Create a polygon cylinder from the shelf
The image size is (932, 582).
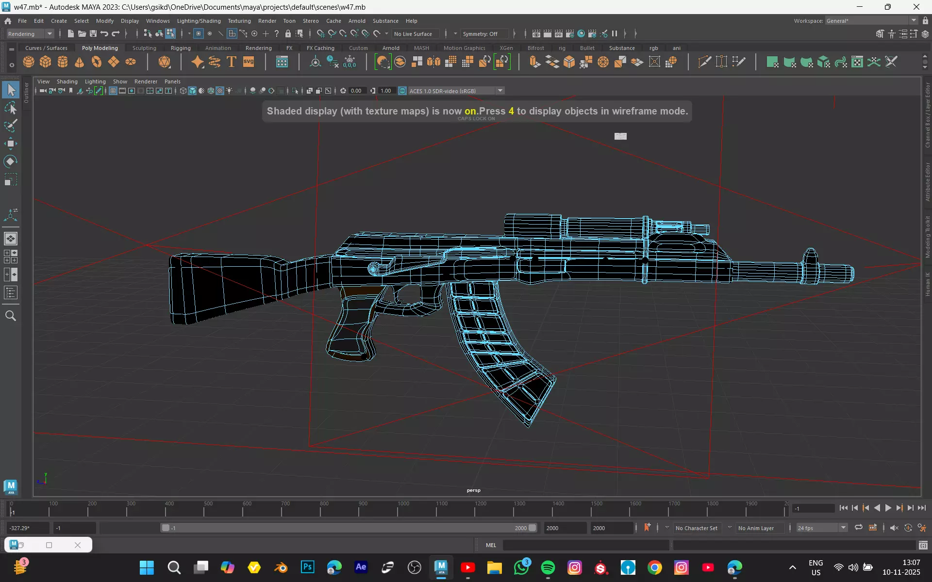63,62
